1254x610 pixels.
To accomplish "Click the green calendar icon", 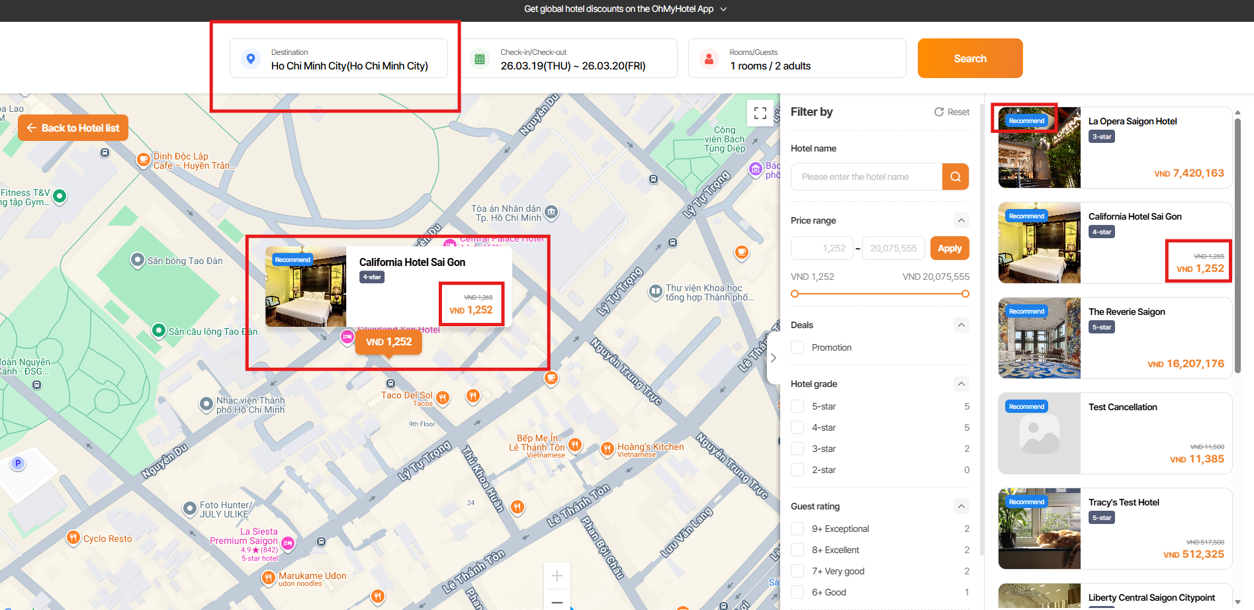I will coord(480,59).
